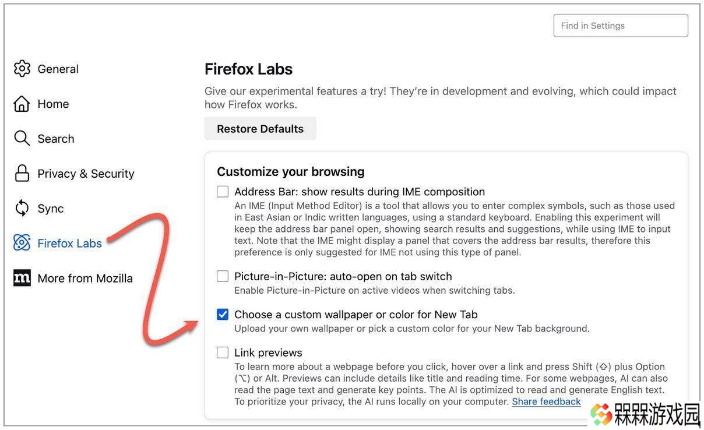Enable Picture-in-Picture auto-open on tab switch
Image resolution: width=704 pixels, height=430 pixels.
[x=223, y=276]
